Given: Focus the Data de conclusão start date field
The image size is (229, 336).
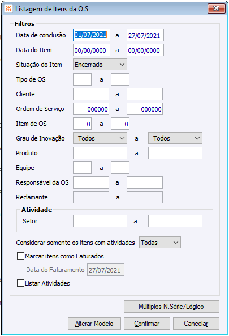Looking at the screenshot, I should tap(92, 35).
